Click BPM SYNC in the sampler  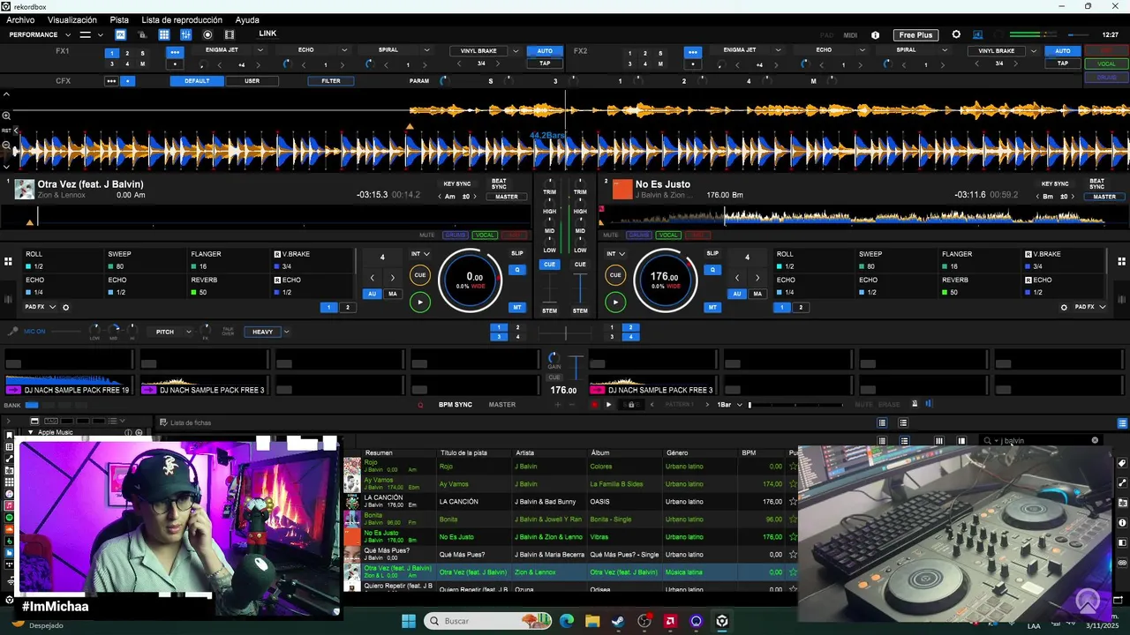(x=456, y=405)
